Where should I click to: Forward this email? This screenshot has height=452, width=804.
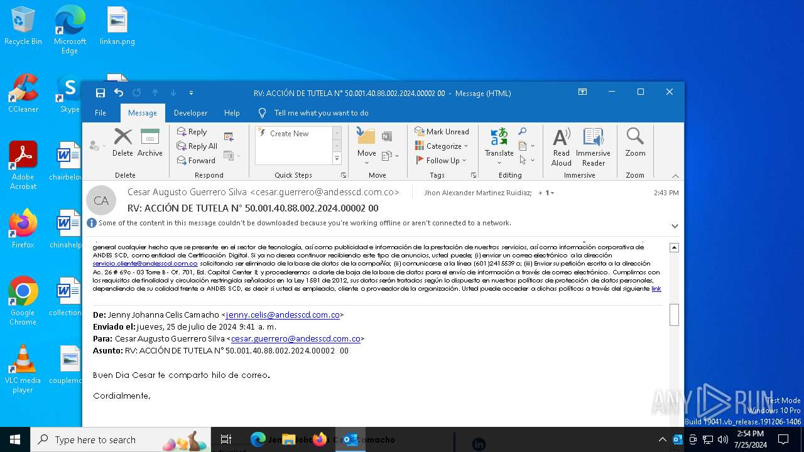(x=196, y=161)
